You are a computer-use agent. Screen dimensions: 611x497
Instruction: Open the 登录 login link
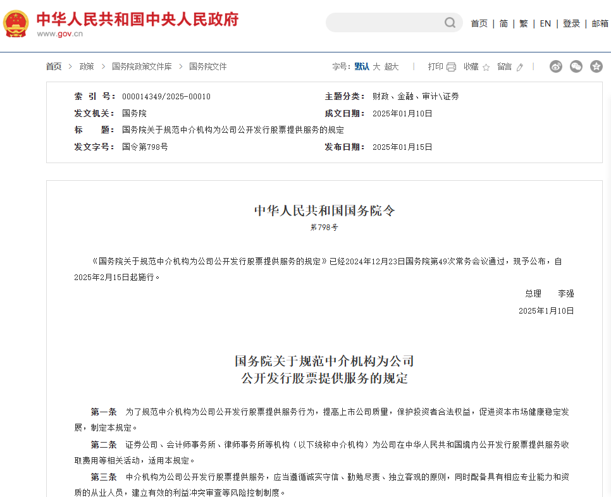(571, 24)
